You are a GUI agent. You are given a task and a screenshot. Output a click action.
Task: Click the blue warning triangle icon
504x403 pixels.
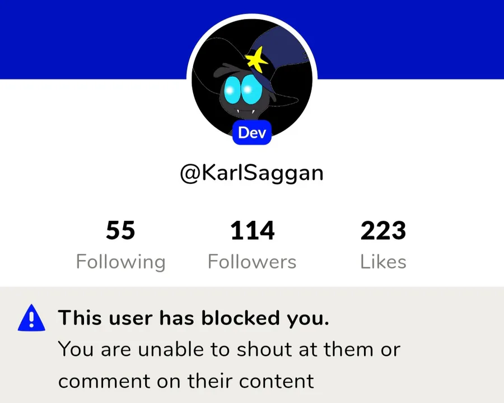[31, 318]
